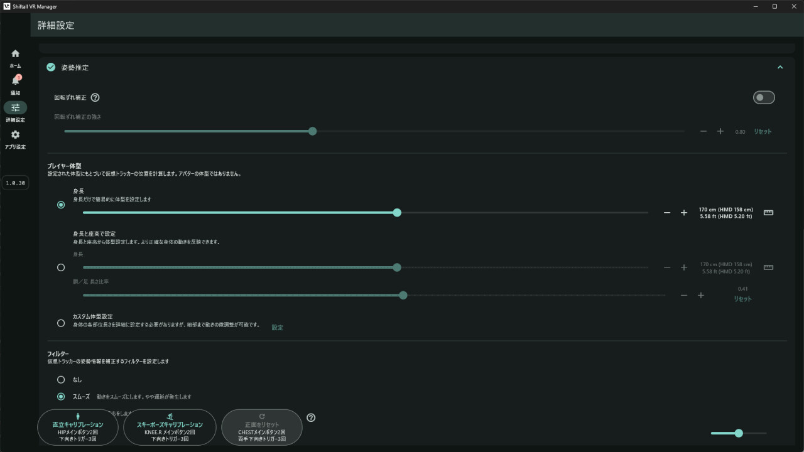Click the 直立キャリブレーション button
The image size is (804, 452).
click(x=77, y=427)
